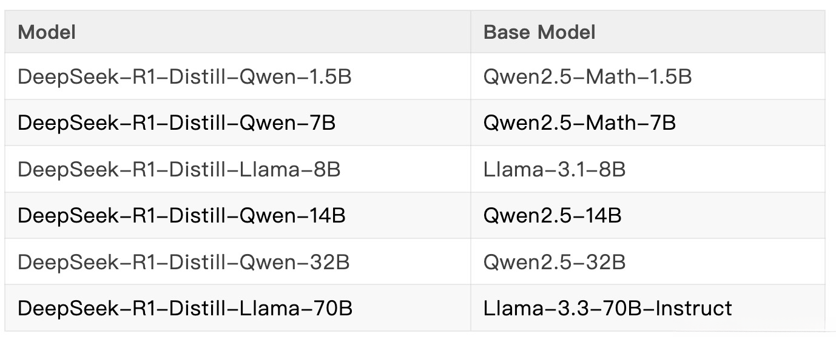Click the Base Model column header
The height and width of the screenshot is (342, 836).
[x=539, y=32]
